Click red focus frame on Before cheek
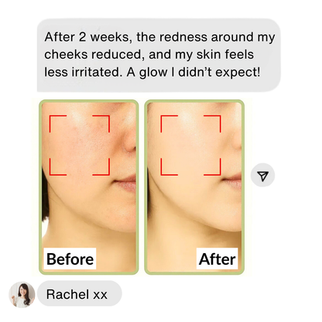The width and height of the screenshot is (322, 322). (80, 146)
